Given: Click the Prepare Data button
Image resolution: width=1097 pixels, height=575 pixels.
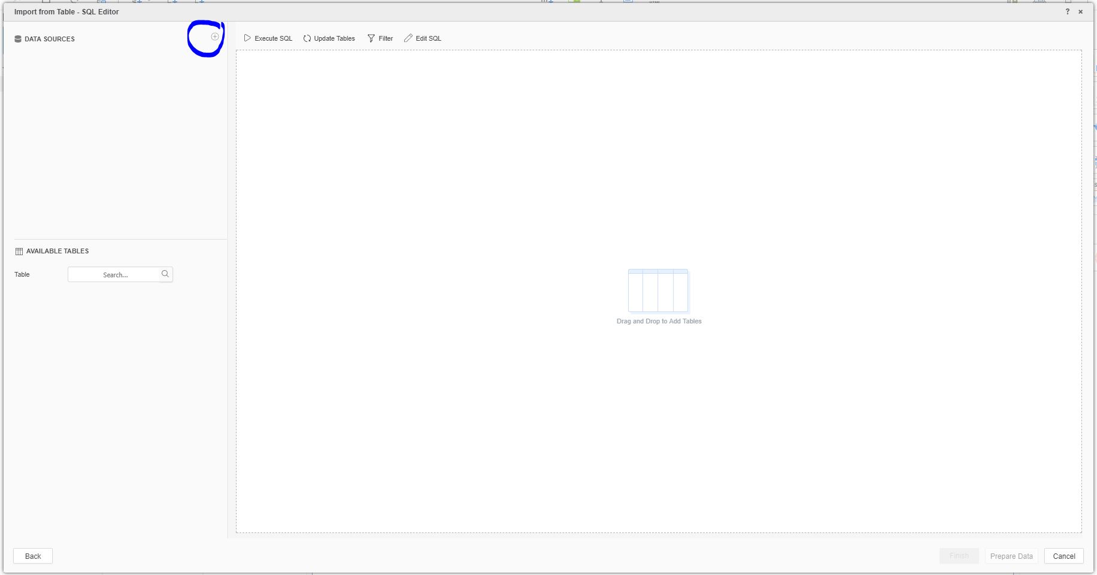Looking at the screenshot, I should coord(1011,556).
